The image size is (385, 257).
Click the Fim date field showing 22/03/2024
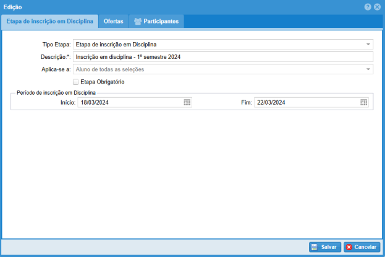(x=305, y=102)
